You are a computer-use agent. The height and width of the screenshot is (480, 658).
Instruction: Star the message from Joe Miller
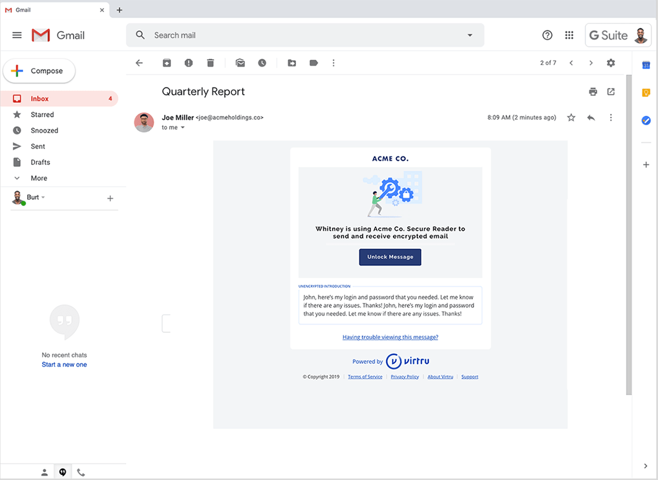pos(571,117)
